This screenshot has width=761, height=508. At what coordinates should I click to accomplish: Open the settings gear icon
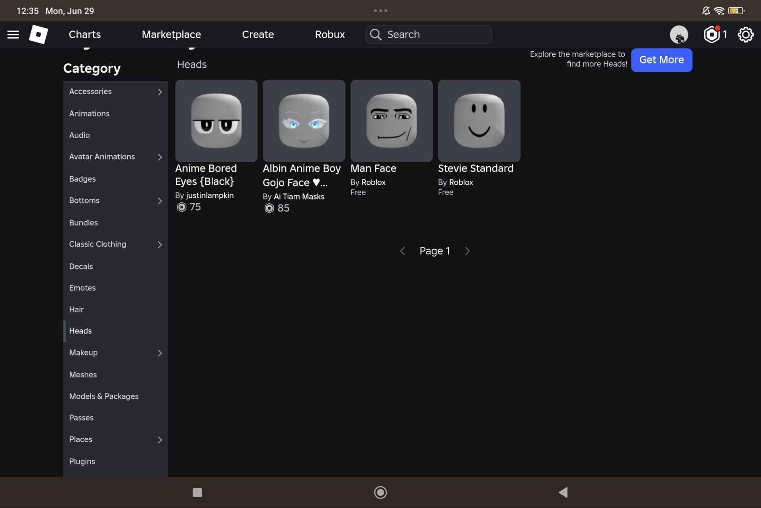[745, 34]
